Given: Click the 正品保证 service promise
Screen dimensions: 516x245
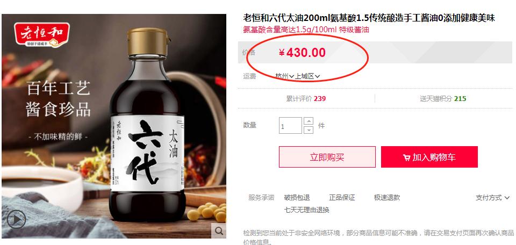Looking at the screenshot, I should 342,198.
